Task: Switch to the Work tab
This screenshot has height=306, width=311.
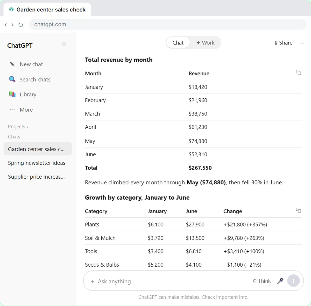Action: pyautogui.click(x=205, y=43)
